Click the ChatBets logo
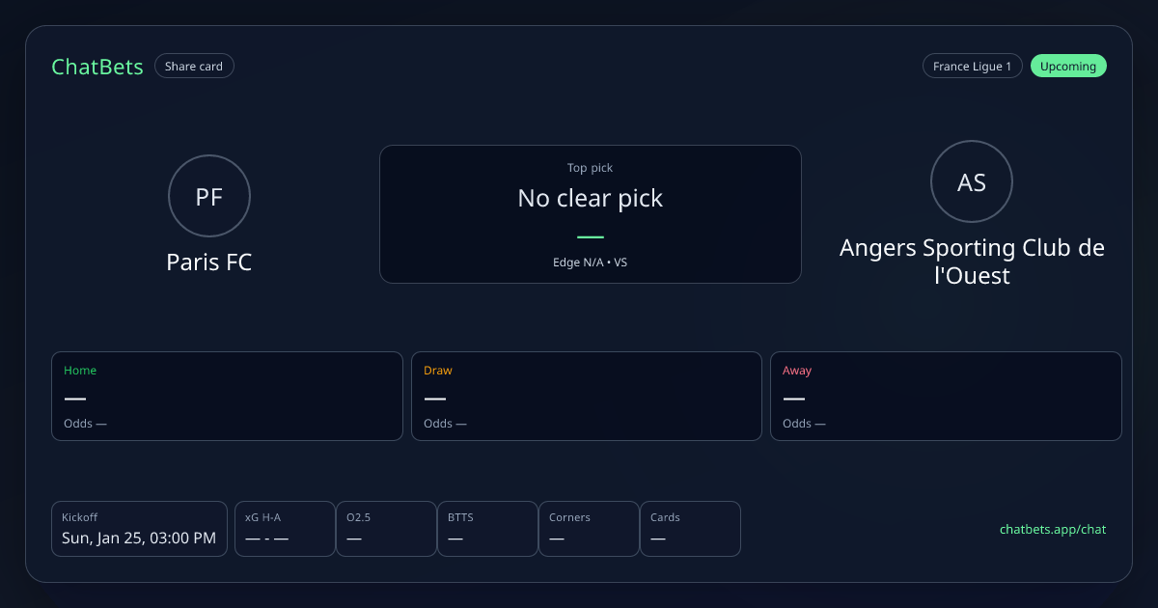Viewport: 1158px width, 608px height. (x=97, y=67)
